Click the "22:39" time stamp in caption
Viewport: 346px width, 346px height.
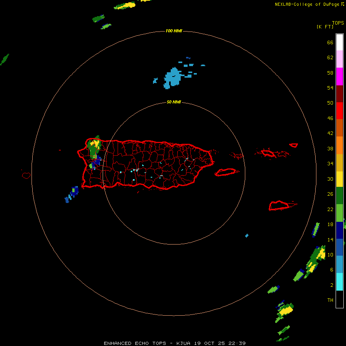(x=237, y=343)
